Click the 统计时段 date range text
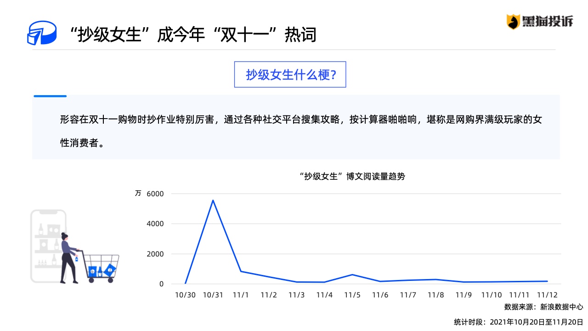Screen dimensions: 588x331 click(x=519, y=321)
